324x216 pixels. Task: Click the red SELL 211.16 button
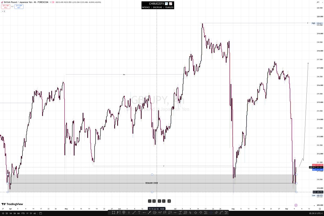point(6,6)
